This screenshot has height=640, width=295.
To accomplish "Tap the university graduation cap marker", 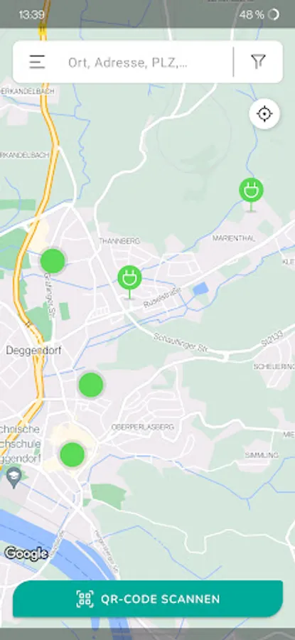I will tap(15, 478).
